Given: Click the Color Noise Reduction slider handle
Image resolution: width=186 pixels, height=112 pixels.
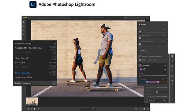Looking at the screenshot, I should coord(140,44).
